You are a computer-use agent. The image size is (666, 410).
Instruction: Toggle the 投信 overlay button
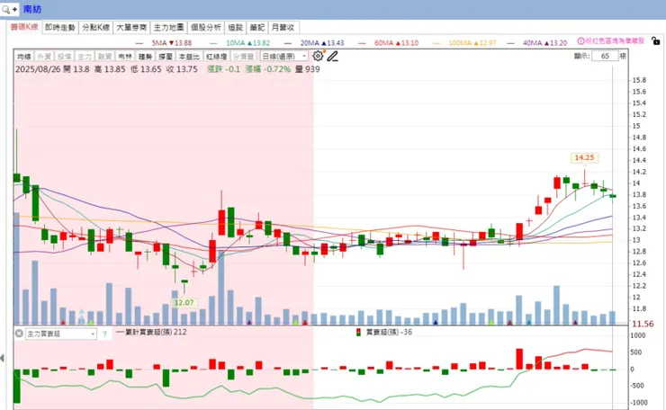click(65, 57)
